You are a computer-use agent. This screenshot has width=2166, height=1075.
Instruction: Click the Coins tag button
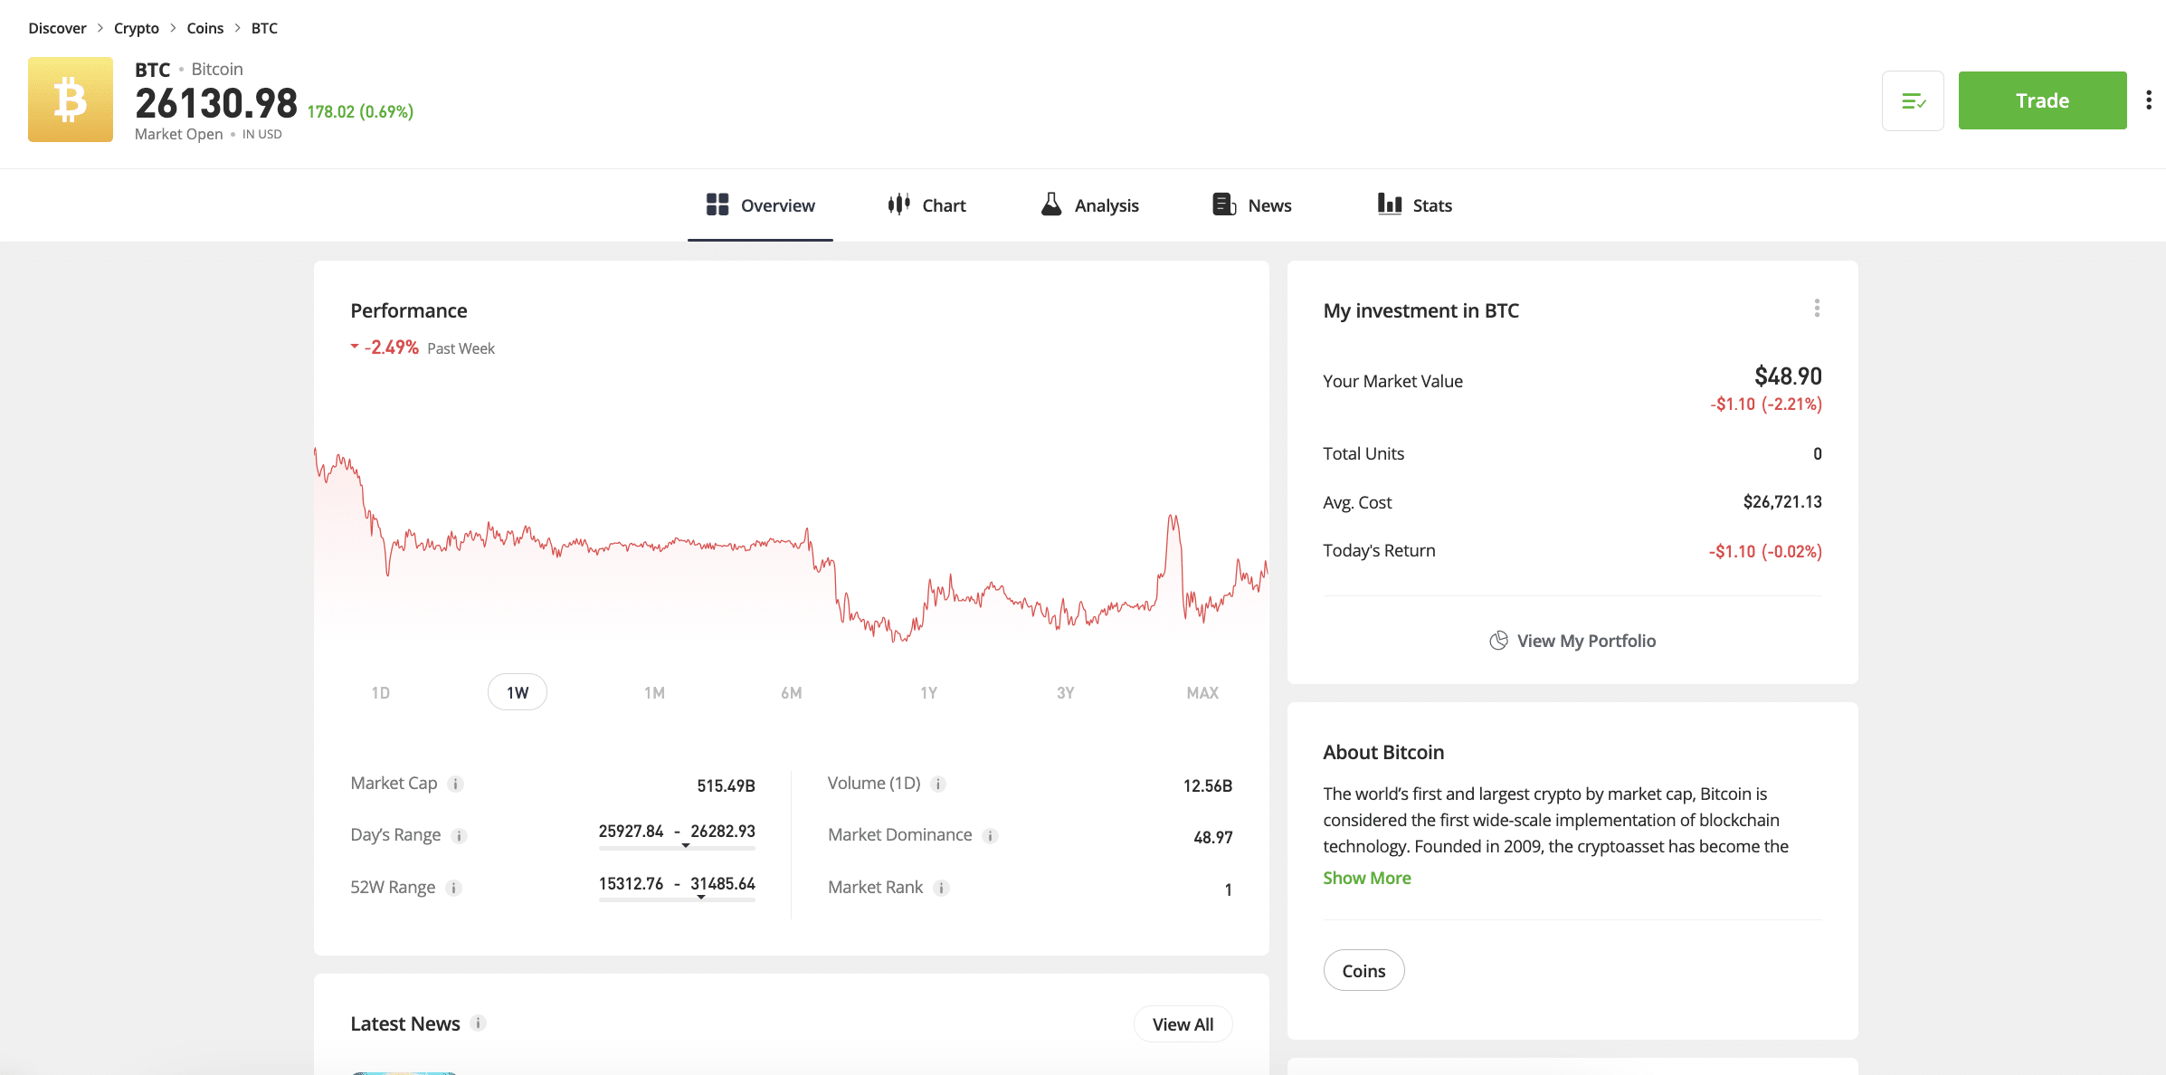1363,970
